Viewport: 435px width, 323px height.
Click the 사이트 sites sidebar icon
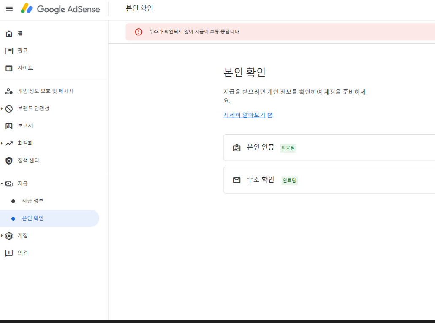click(9, 68)
